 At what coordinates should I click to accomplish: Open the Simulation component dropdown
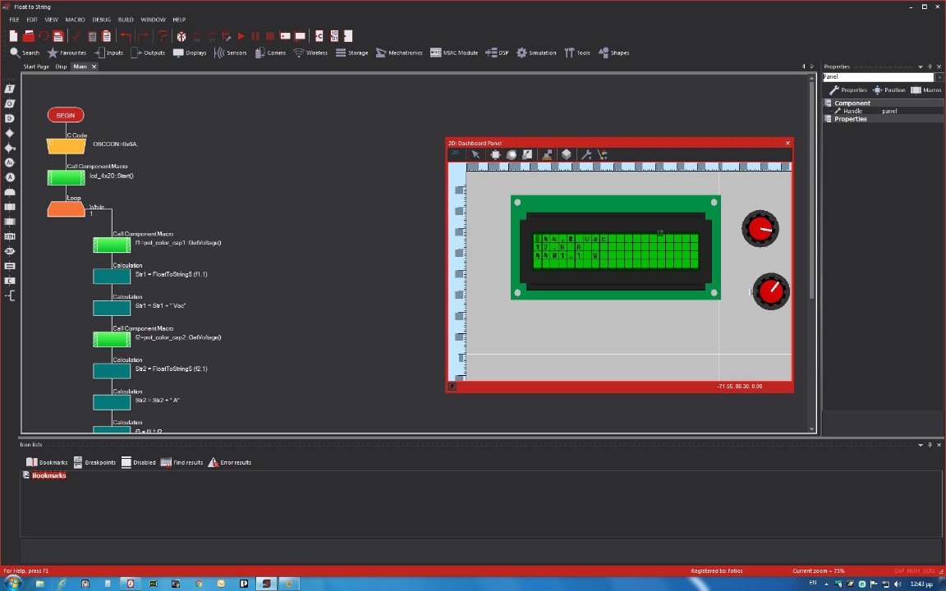tap(536, 53)
